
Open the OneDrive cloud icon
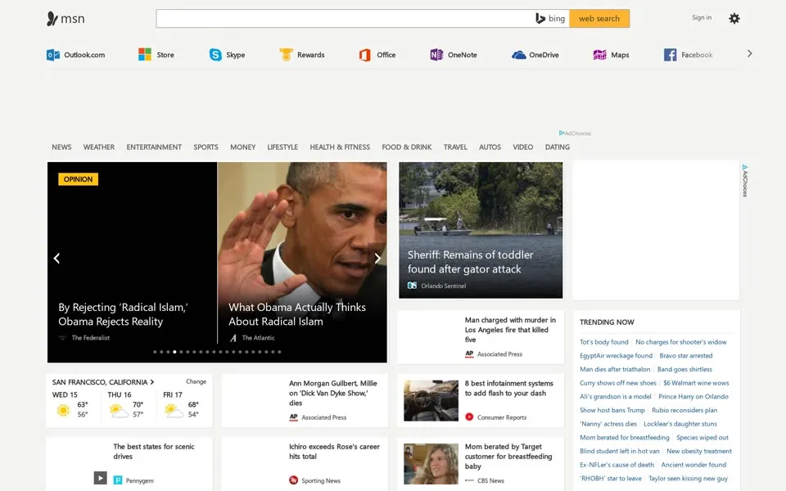tap(519, 55)
